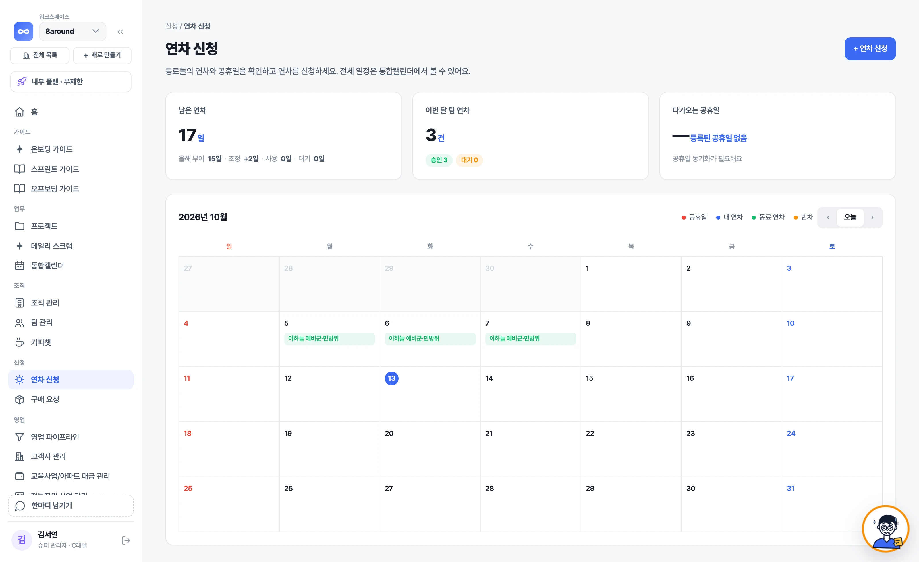Screen dimensions: 919x562
Task: Open the 내부 플랜 · 무제한 plan badge
Action: [71, 81]
